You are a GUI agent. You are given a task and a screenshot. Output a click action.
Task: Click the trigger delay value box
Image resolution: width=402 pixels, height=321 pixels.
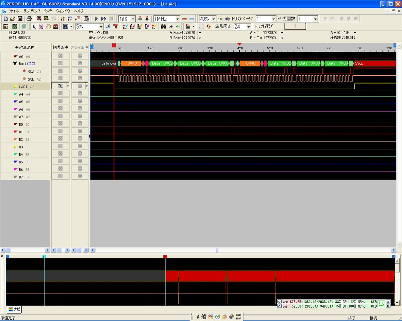point(295,26)
